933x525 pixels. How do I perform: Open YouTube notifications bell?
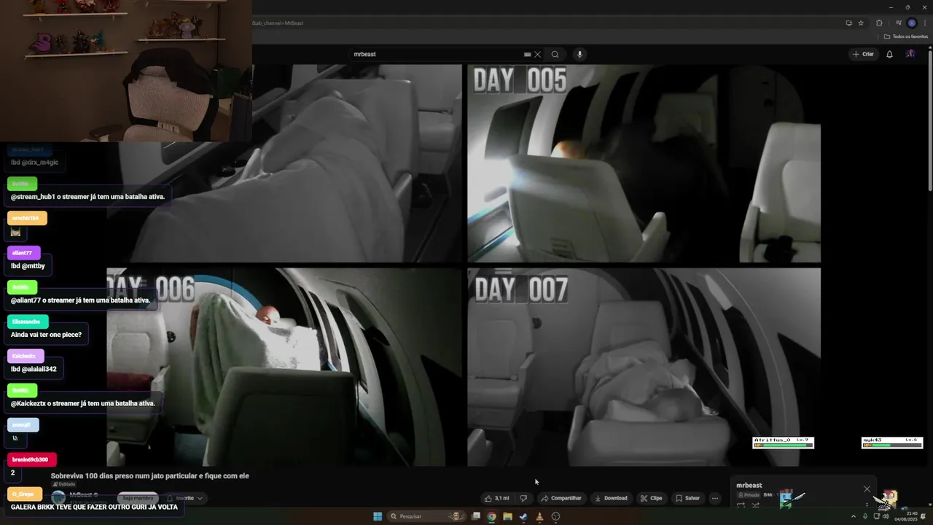point(889,54)
